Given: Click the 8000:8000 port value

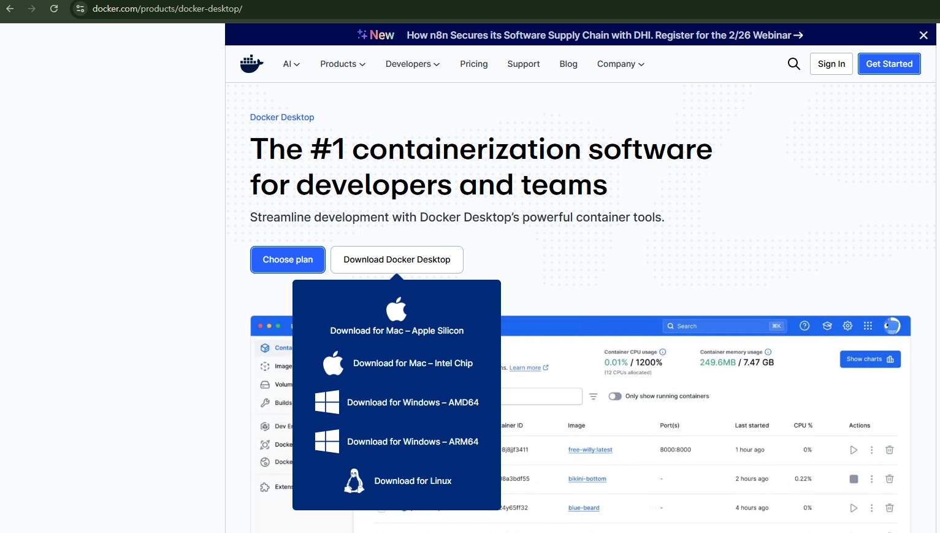Looking at the screenshot, I should (x=675, y=450).
